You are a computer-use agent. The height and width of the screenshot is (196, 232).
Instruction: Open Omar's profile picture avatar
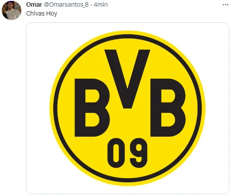(12, 10)
